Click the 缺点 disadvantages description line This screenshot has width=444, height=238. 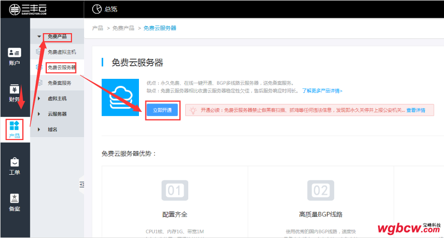[222, 91]
